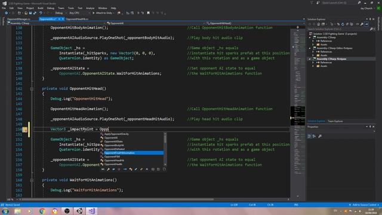Open the Tools menu
The image size is (382, 215).
71,8
